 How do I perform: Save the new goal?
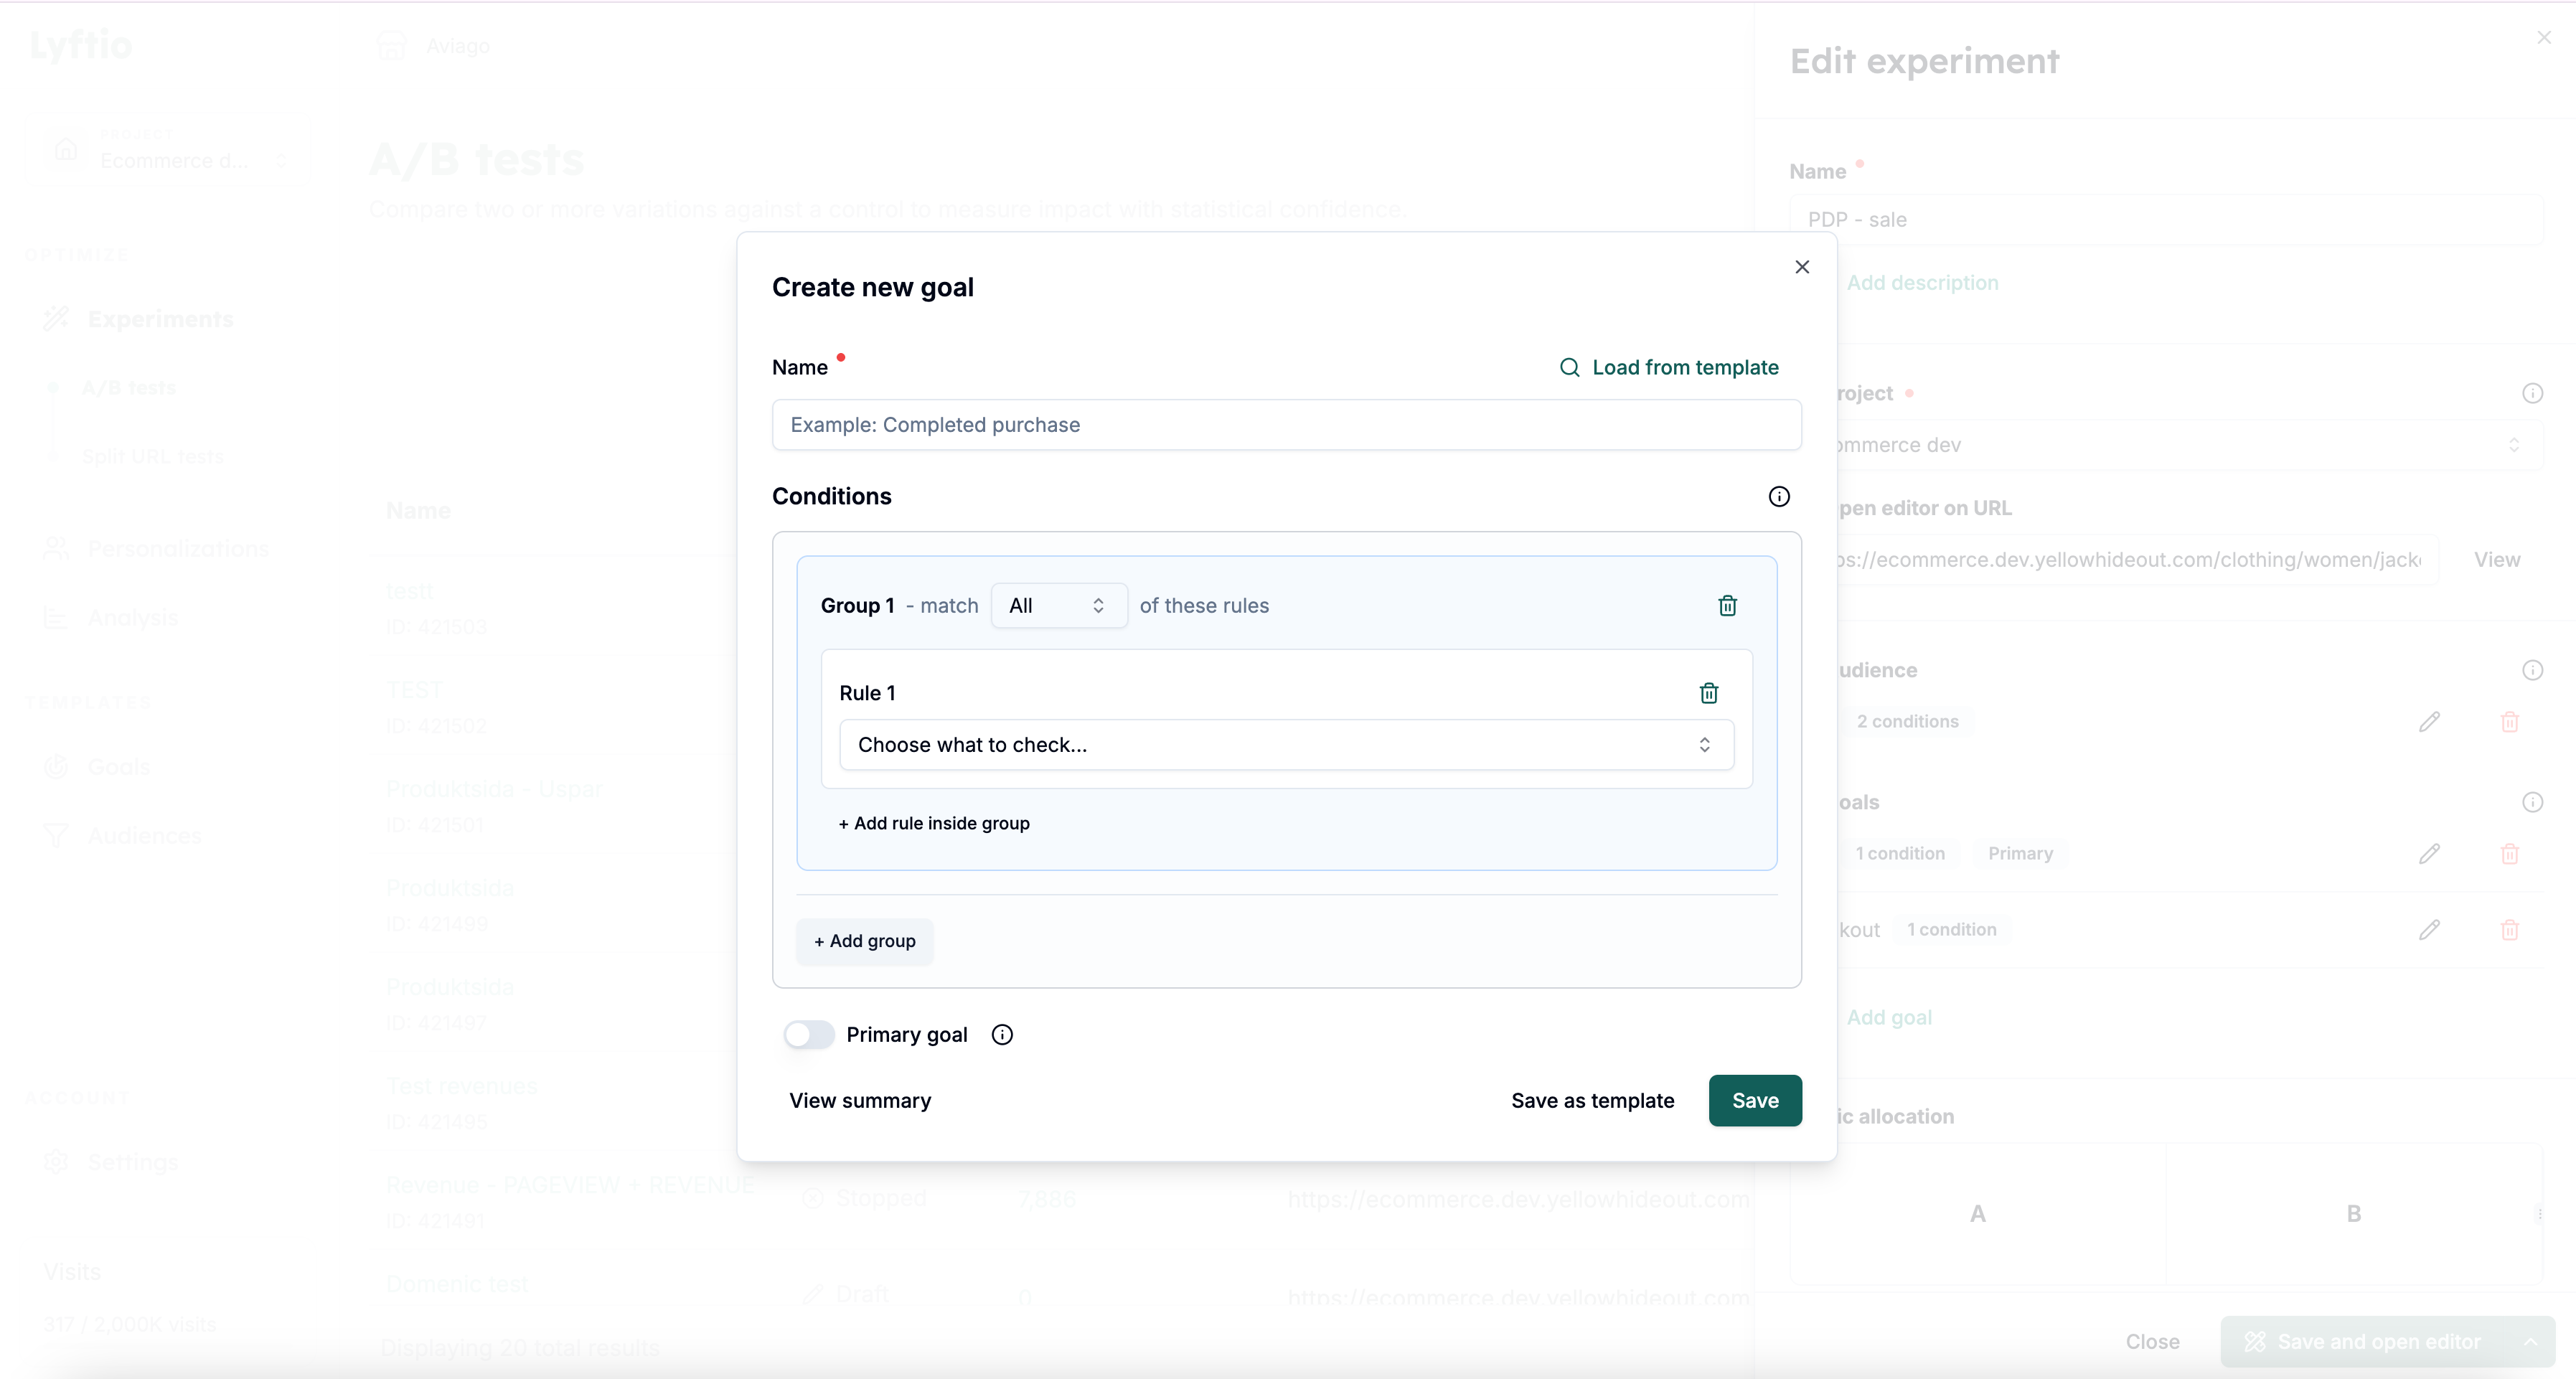coord(1755,1100)
